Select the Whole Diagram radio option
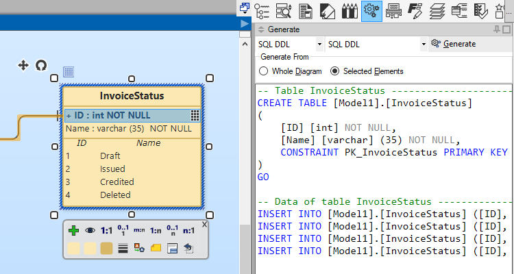The image size is (514, 274). pyautogui.click(x=264, y=71)
